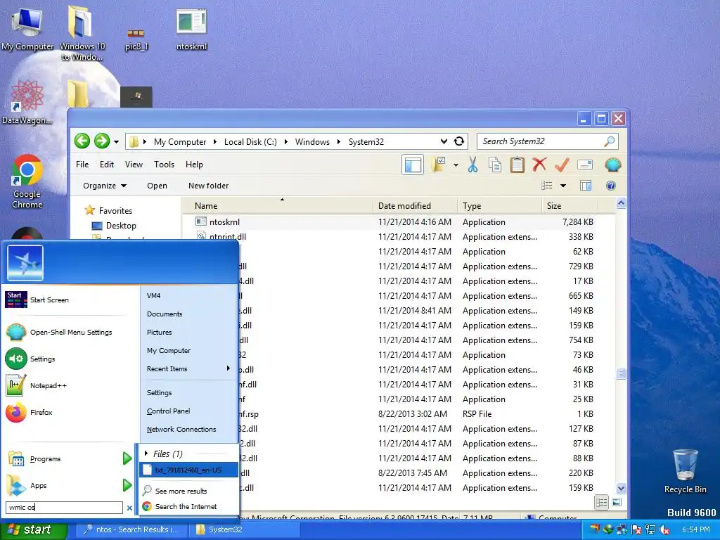This screenshot has height=540, width=720.
Task: Open the Organize dropdown menu
Action: pos(104,186)
